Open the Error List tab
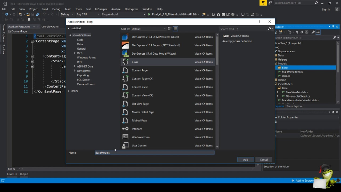This screenshot has height=192, width=341. (12, 174)
